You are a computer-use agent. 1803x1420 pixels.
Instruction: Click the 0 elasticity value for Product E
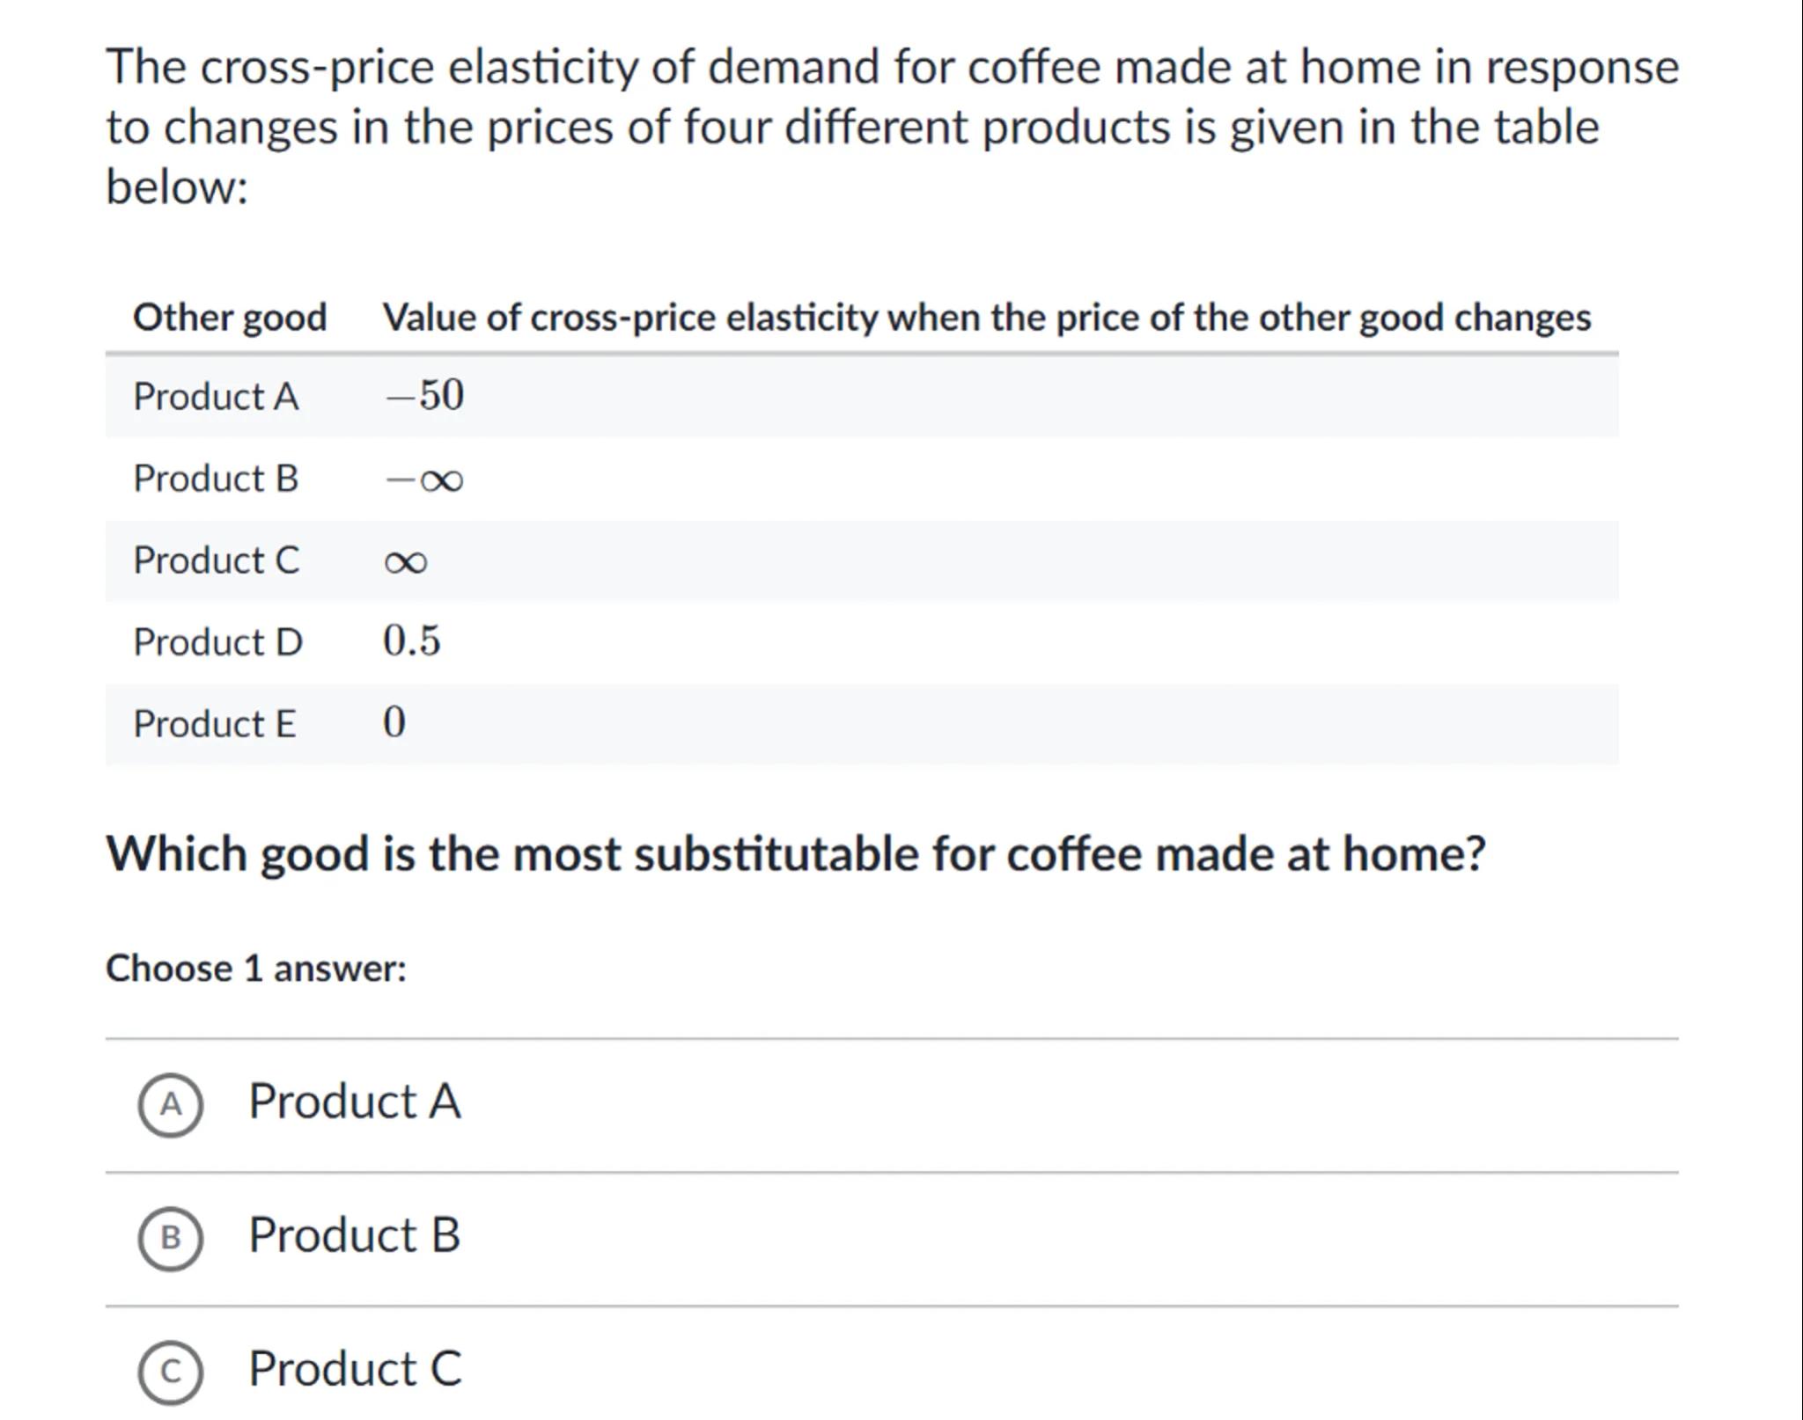tap(394, 722)
